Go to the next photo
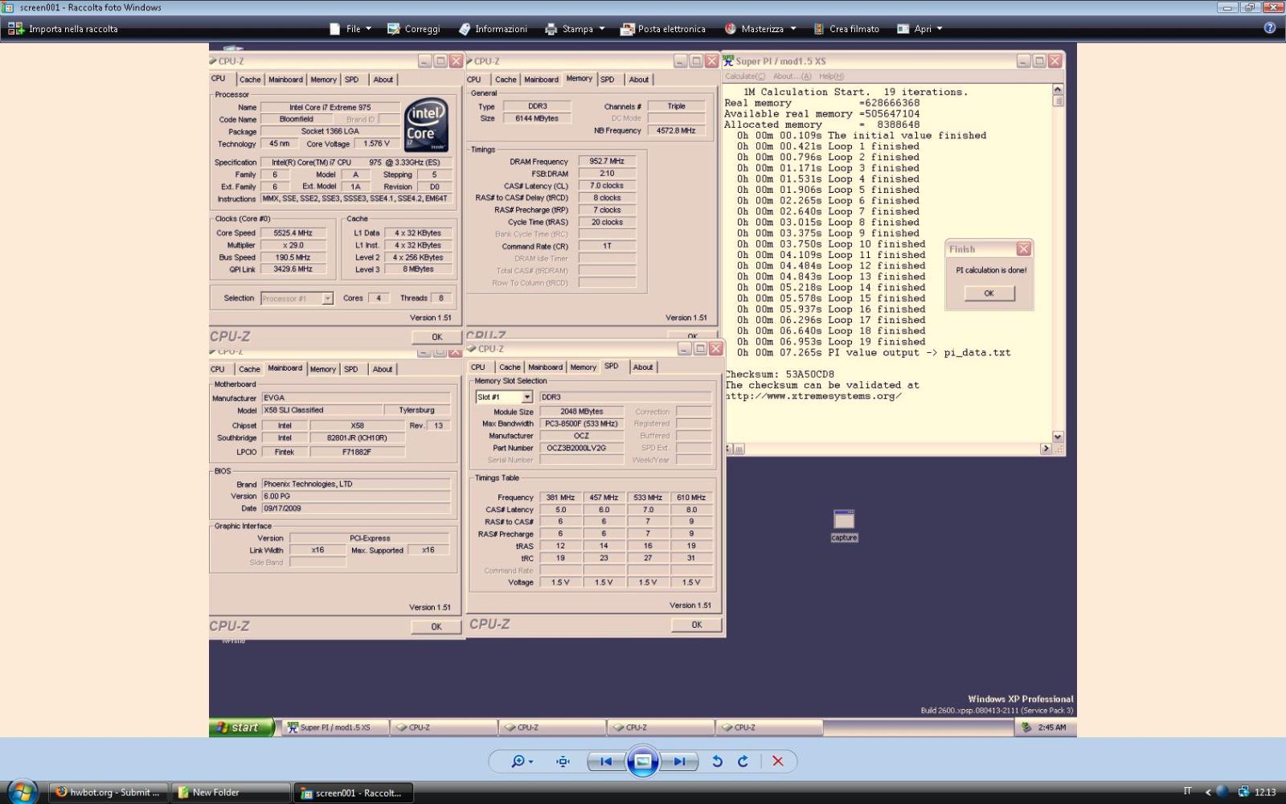This screenshot has height=804, width=1286. [x=679, y=761]
